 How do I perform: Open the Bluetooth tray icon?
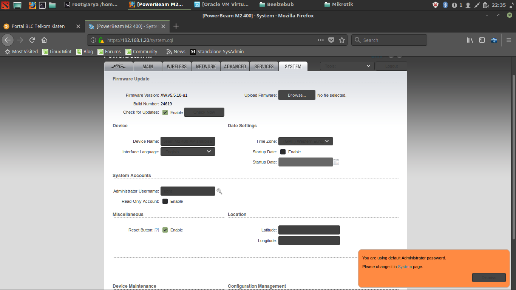445,5
